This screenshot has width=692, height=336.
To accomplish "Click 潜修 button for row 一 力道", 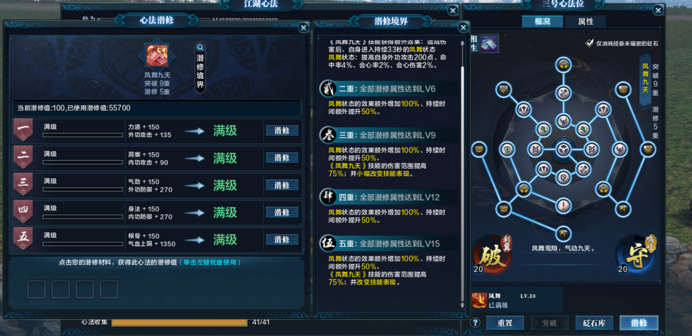I will click(282, 130).
